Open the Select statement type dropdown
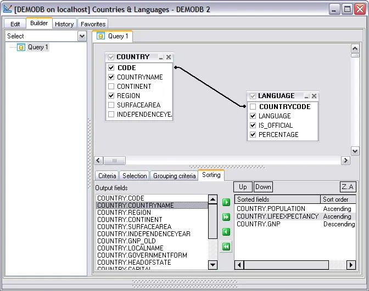 tap(82, 36)
